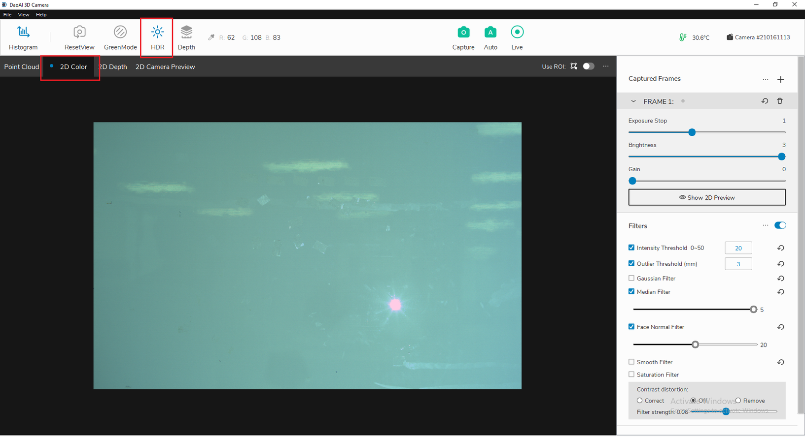Collapse the FRAME 1 section
The image size is (805, 437).
tap(633, 101)
